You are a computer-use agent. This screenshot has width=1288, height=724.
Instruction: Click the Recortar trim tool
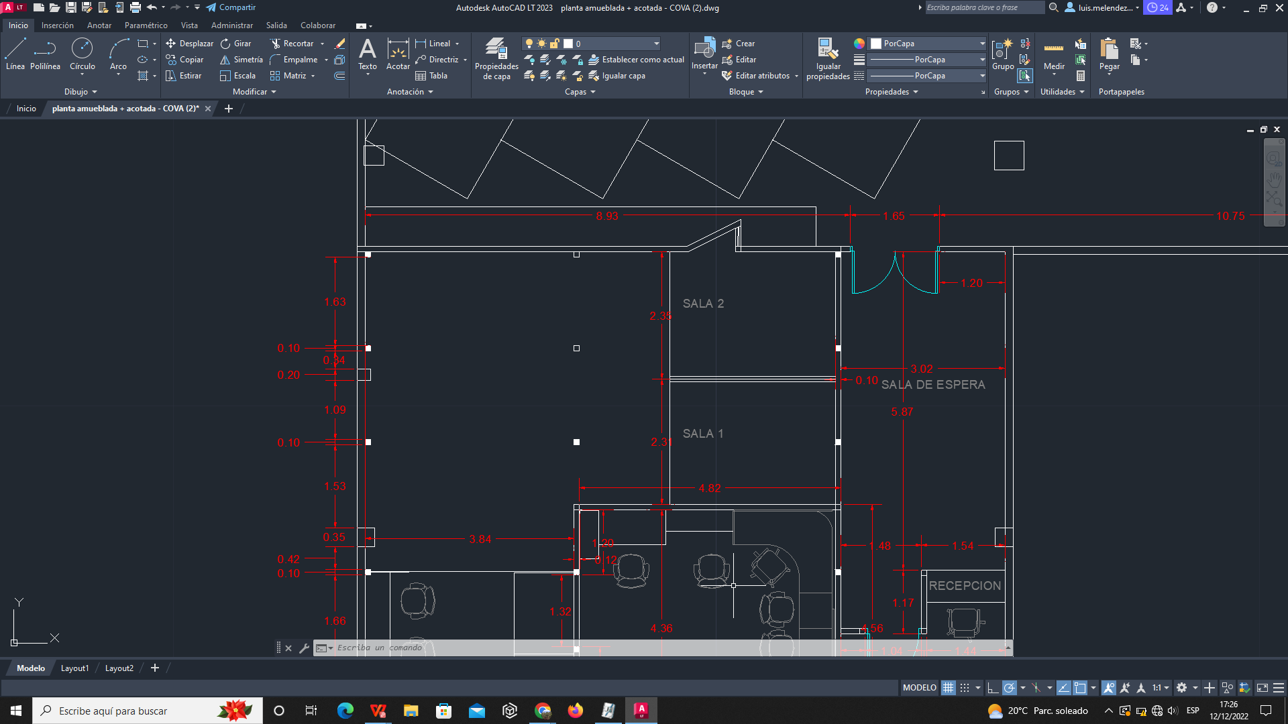point(292,44)
